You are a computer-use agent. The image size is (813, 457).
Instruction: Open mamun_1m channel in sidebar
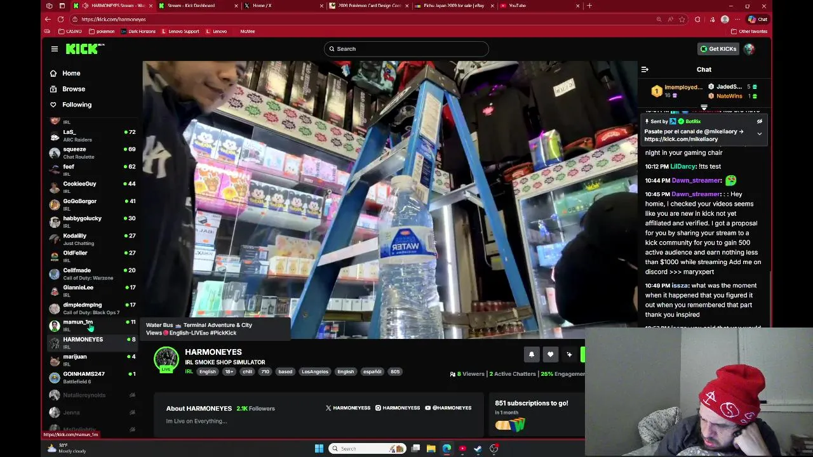(x=93, y=326)
